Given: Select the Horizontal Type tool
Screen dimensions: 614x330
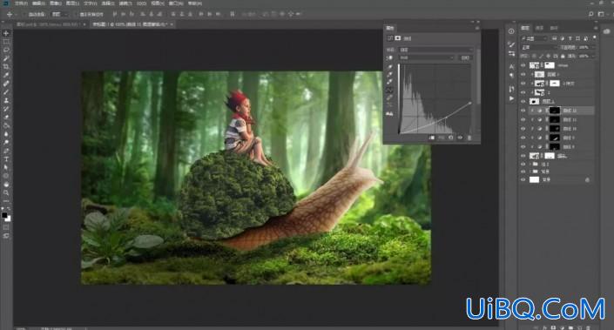Looking at the screenshot, I should tap(6, 159).
